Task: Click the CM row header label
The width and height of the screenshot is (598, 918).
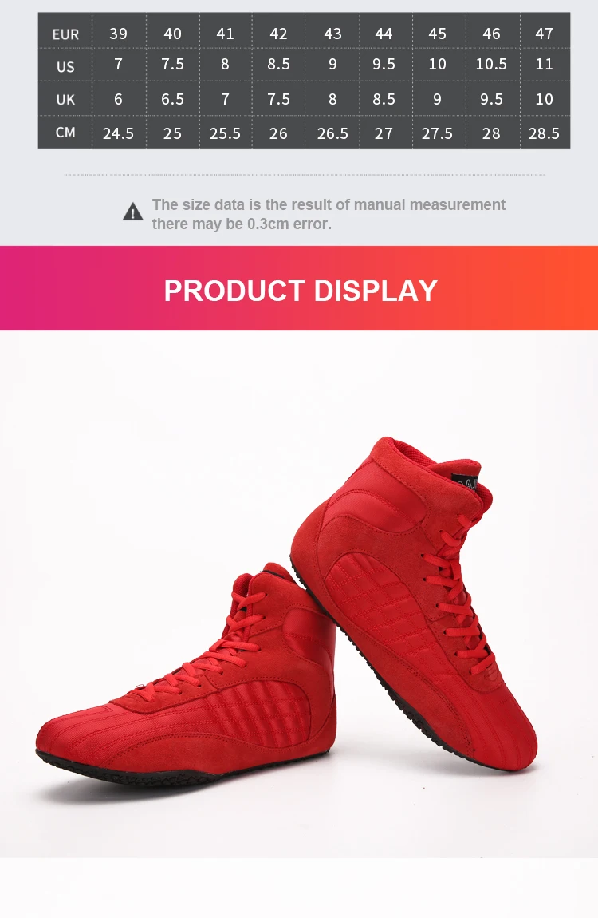Action: pyautogui.click(x=65, y=133)
